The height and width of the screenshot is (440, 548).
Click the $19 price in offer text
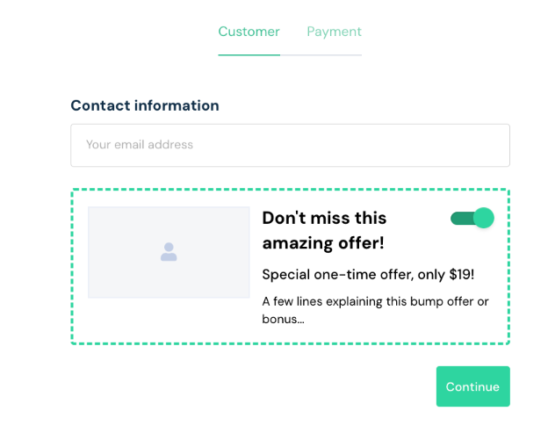[x=460, y=274]
